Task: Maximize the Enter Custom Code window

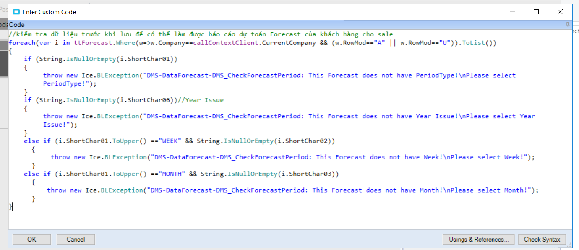Action: coord(536,12)
